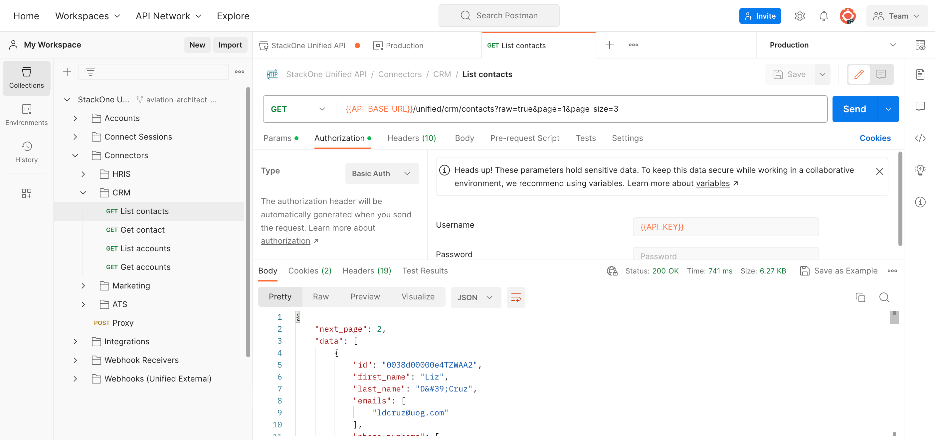The image size is (935, 440).
Task: Click the Username field with {{API_KEY}}
Action: point(726,227)
